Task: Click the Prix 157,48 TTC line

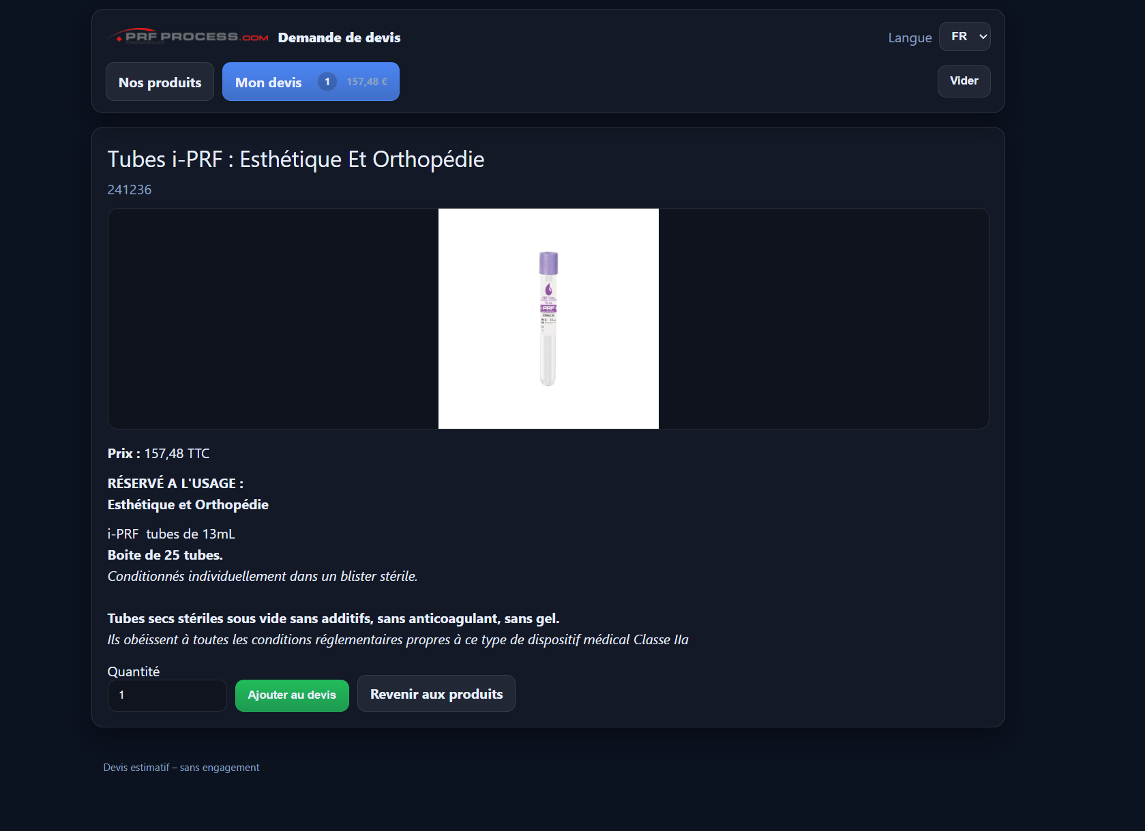Action: 159,453
